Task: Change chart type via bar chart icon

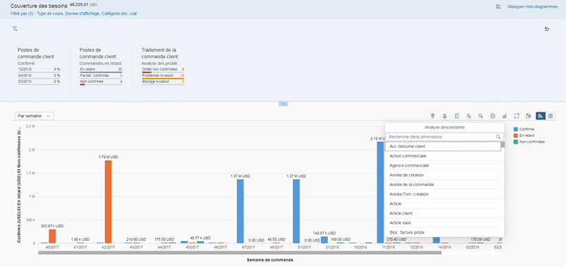Action: tap(505, 116)
